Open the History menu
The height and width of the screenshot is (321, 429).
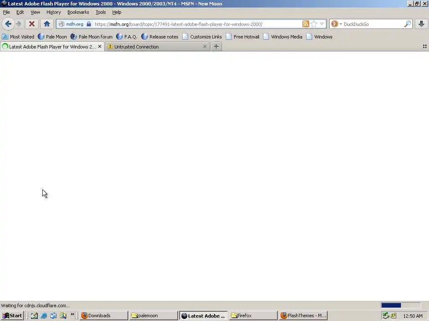(54, 12)
